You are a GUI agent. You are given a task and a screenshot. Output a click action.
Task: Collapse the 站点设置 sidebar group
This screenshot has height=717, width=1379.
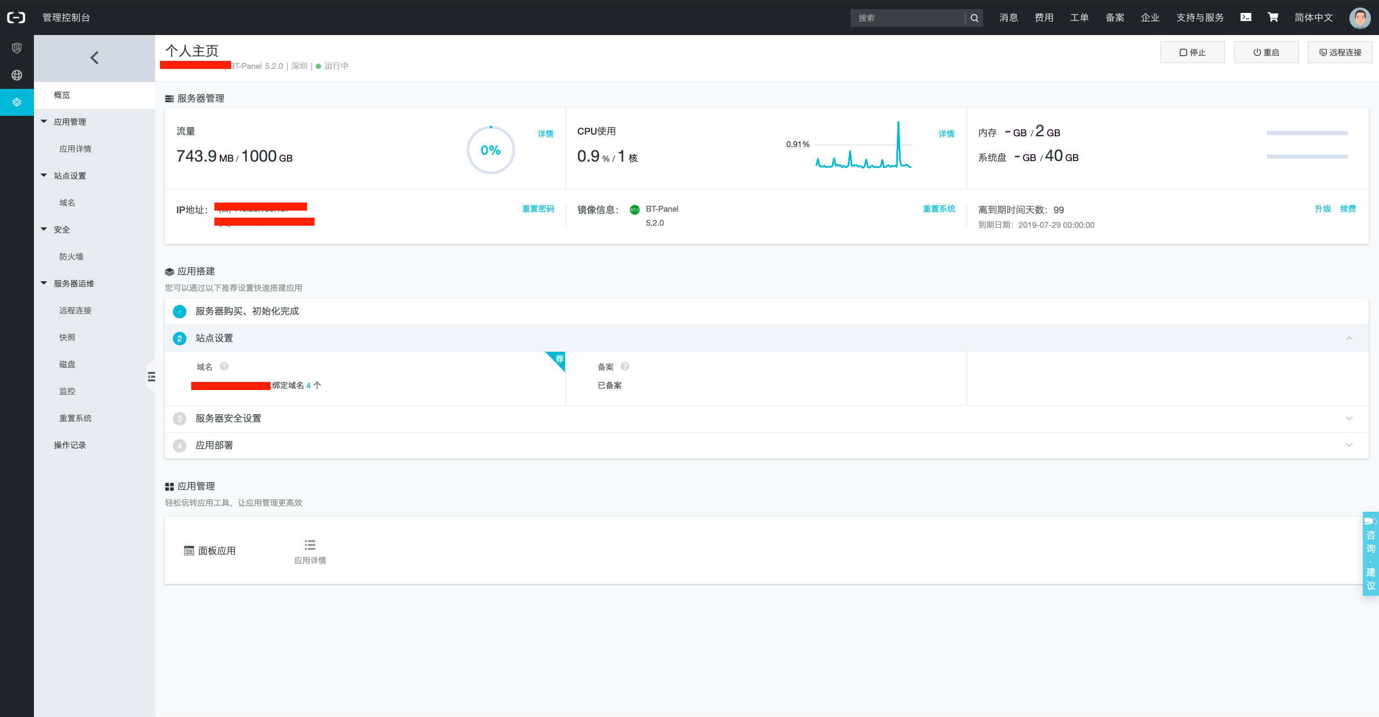coord(44,176)
